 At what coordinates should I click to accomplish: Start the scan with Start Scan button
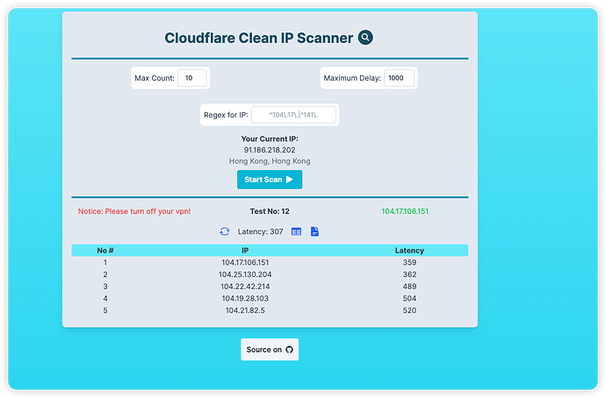[x=270, y=180]
